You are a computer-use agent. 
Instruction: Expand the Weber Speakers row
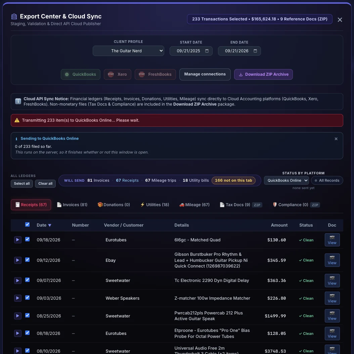coord(18,298)
